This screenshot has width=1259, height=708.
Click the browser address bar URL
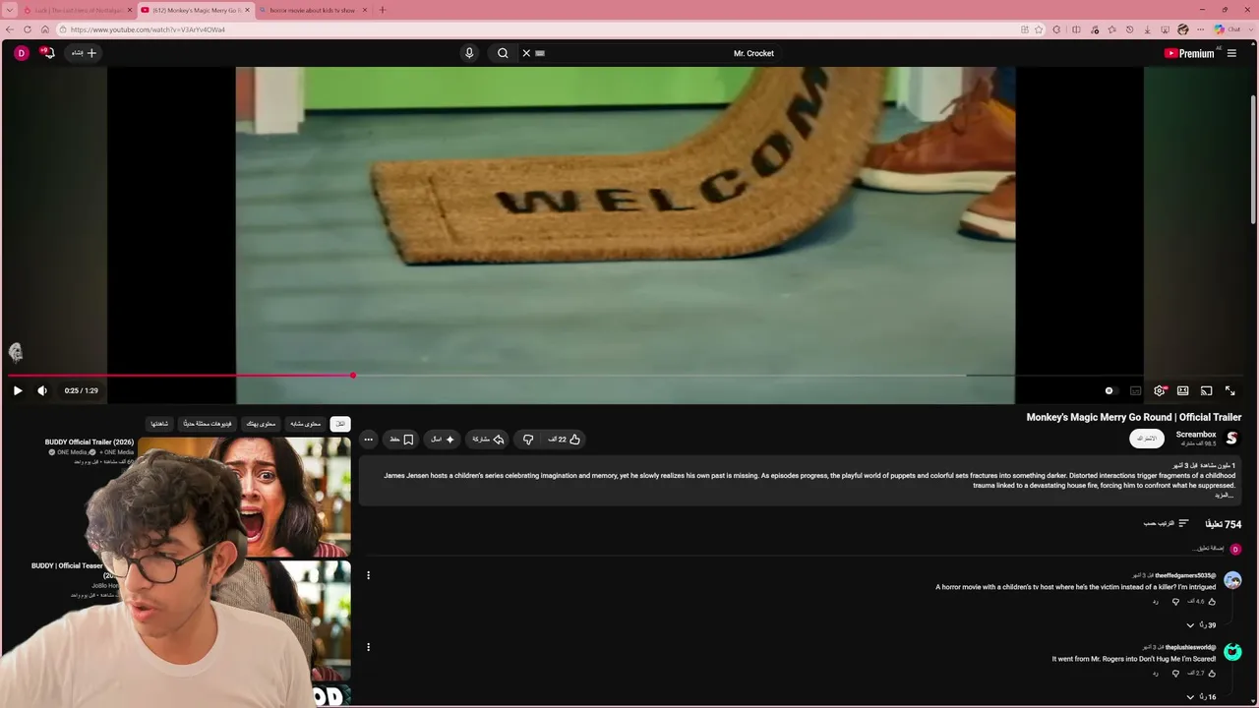click(148, 29)
